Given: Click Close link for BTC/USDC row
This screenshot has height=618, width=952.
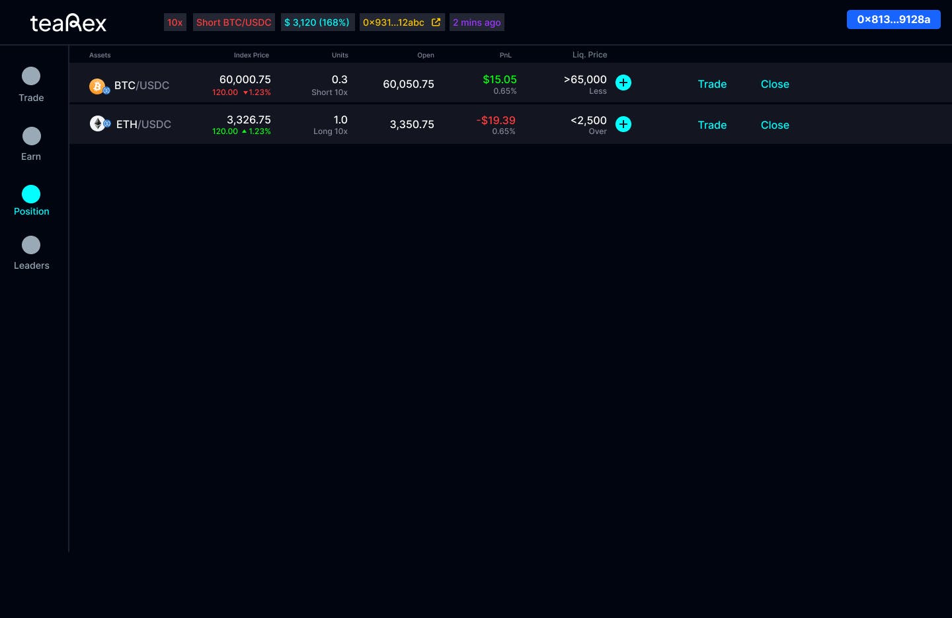Looking at the screenshot, I should [x=775, y=84].
